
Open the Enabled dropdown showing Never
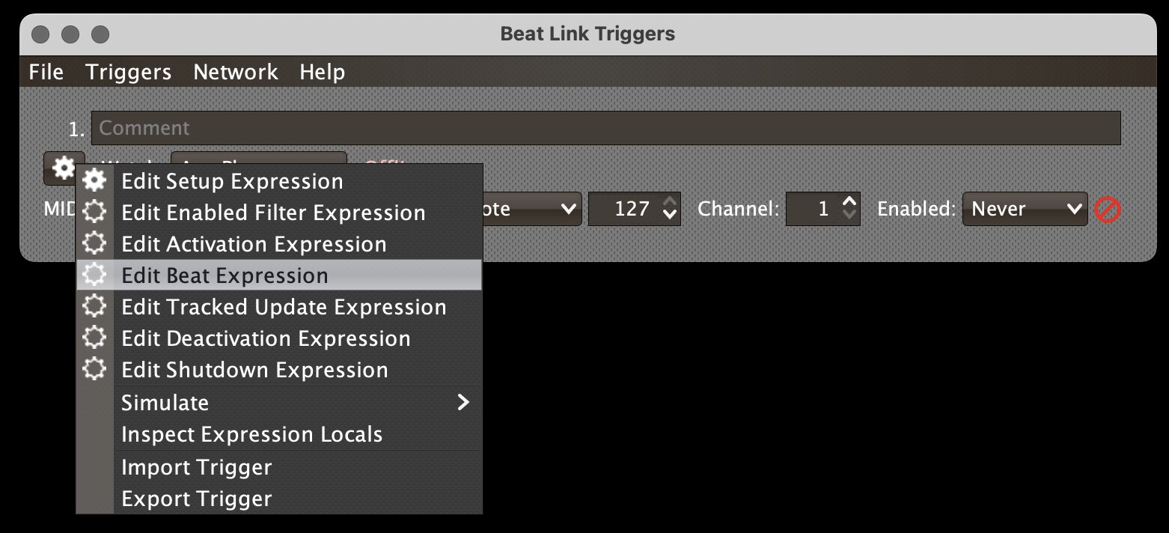pyautogui.click(x=1025, y=209)
